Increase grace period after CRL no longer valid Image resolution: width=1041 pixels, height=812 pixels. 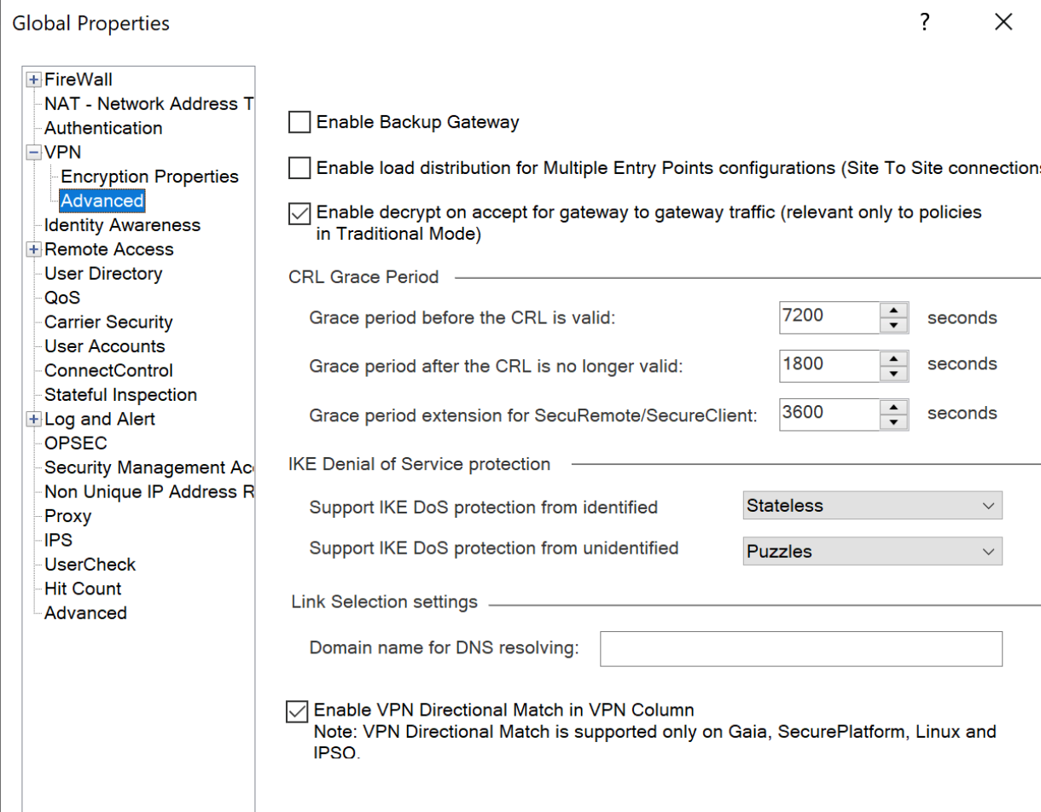[x=893, y=357]
